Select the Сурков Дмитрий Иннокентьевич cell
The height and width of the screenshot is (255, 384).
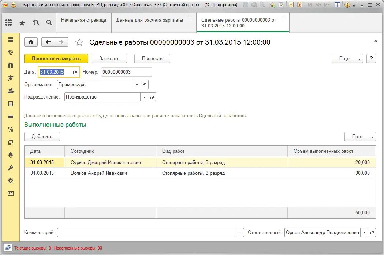click(110, 162)
